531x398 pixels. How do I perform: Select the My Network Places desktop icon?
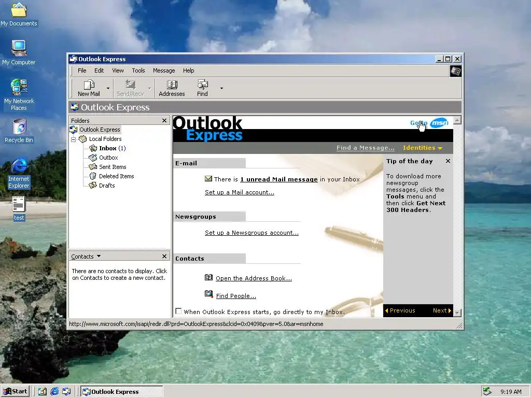19,95
